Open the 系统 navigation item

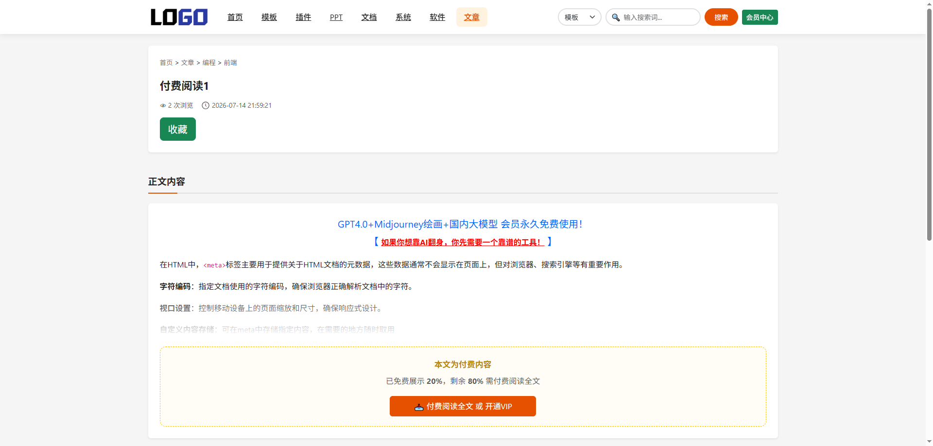click(x=403, y=17)
